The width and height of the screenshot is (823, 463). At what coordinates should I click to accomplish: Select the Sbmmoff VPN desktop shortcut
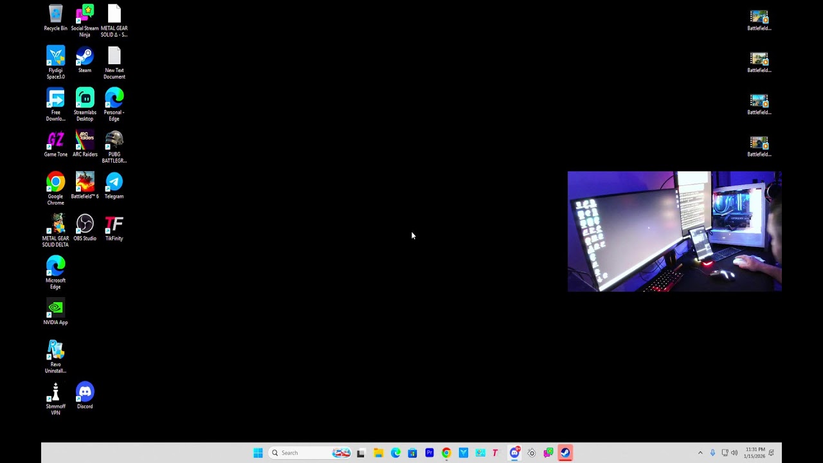[x=55, y=399]
